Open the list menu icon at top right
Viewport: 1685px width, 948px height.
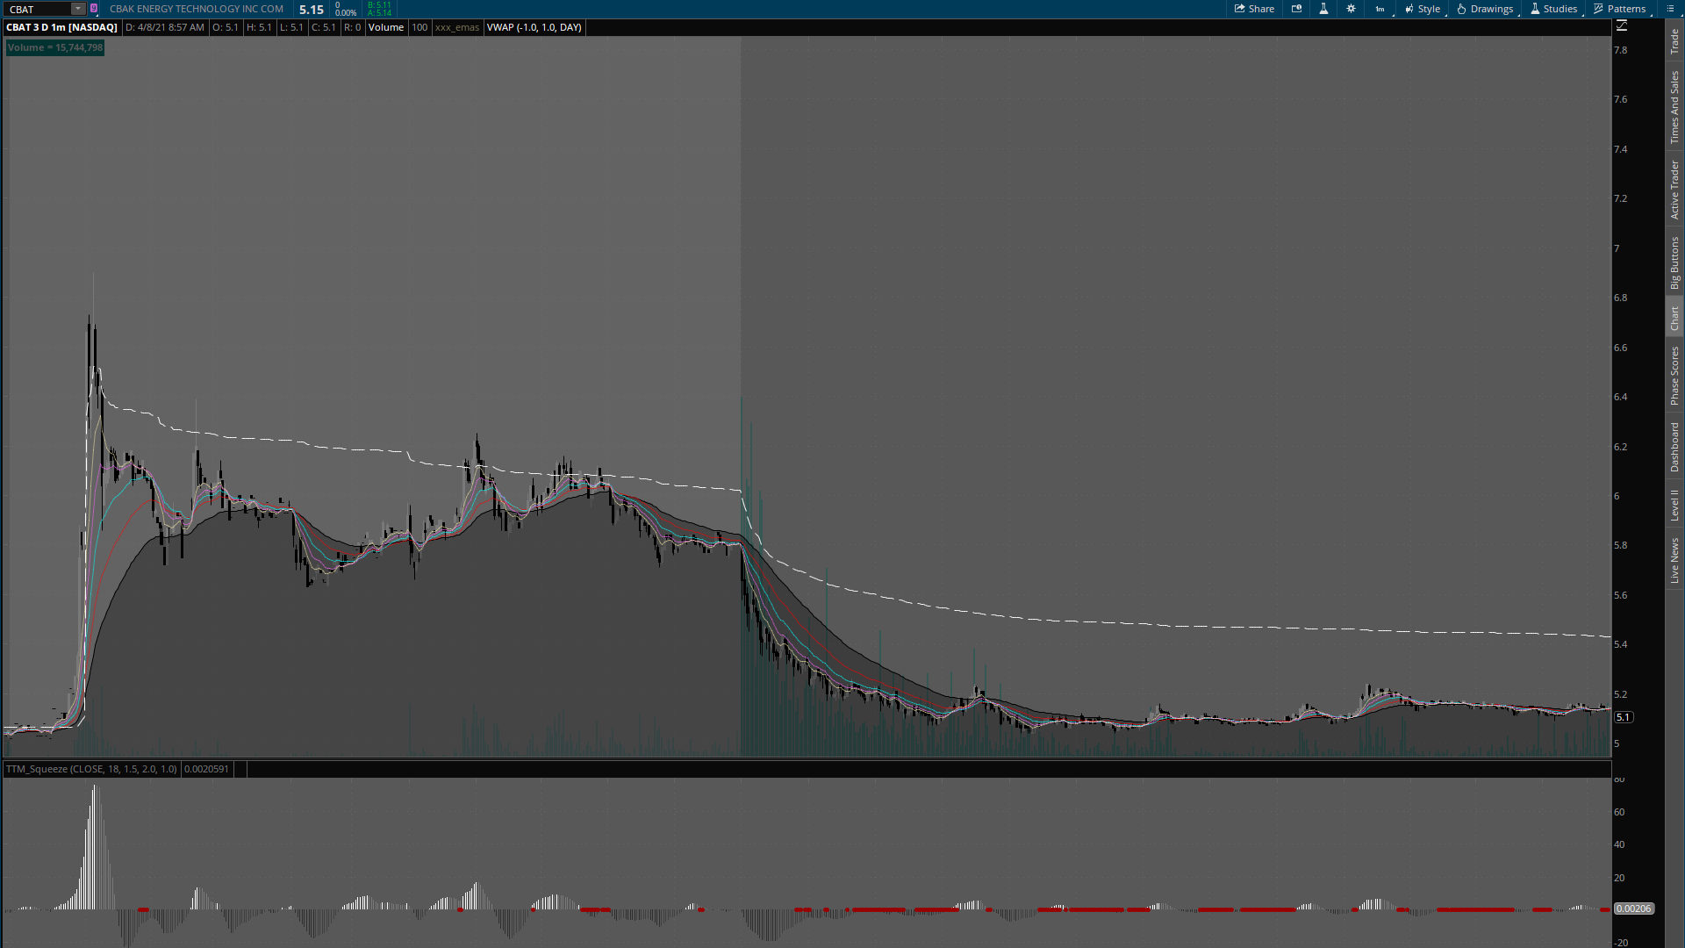pyautogui.click(x=1670, y=9)
